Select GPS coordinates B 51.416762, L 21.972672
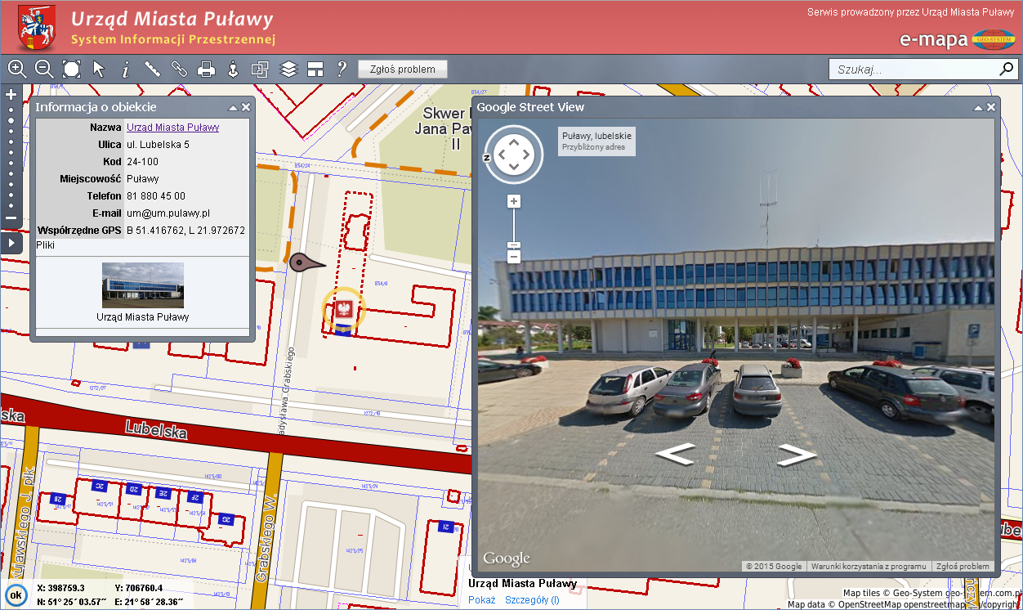Screen dimensions: 1023x610 (x=185, y=231)
